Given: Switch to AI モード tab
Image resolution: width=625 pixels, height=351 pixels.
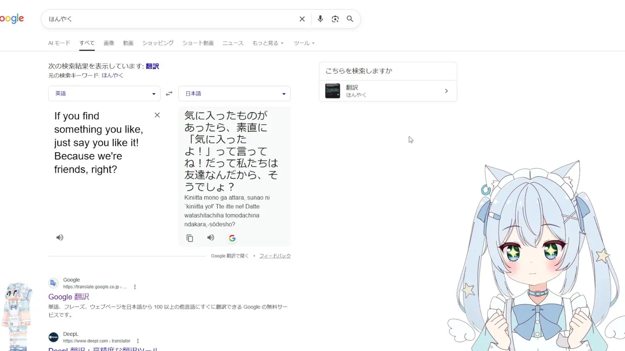Looking at the screenshot, I should coord(59,43).
